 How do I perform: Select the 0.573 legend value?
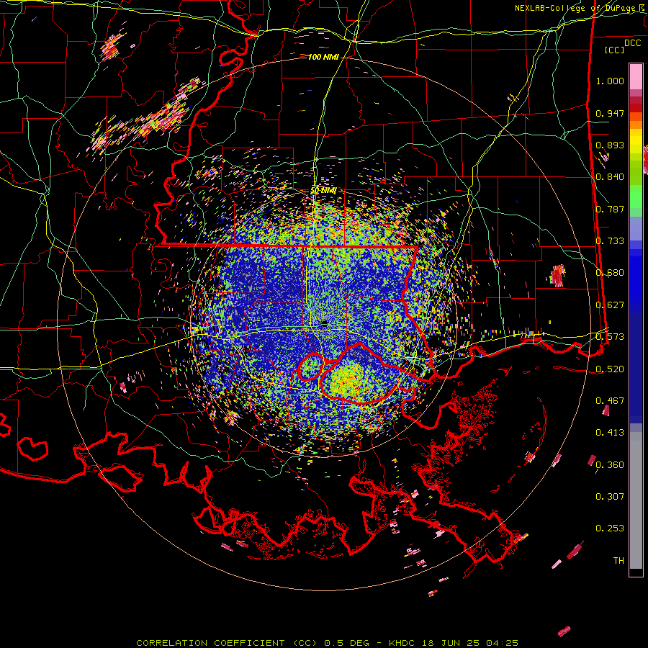point(610,337)
